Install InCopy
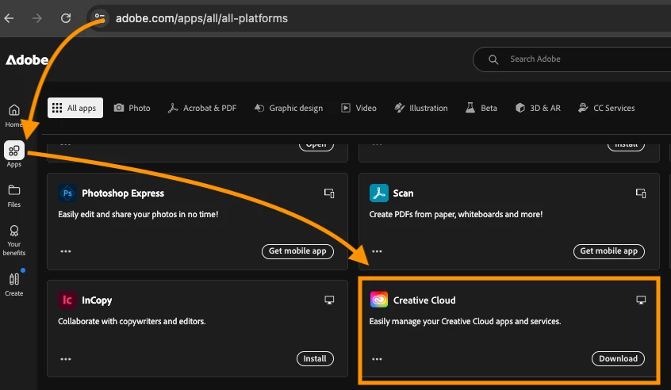 [x=315, y=358]
